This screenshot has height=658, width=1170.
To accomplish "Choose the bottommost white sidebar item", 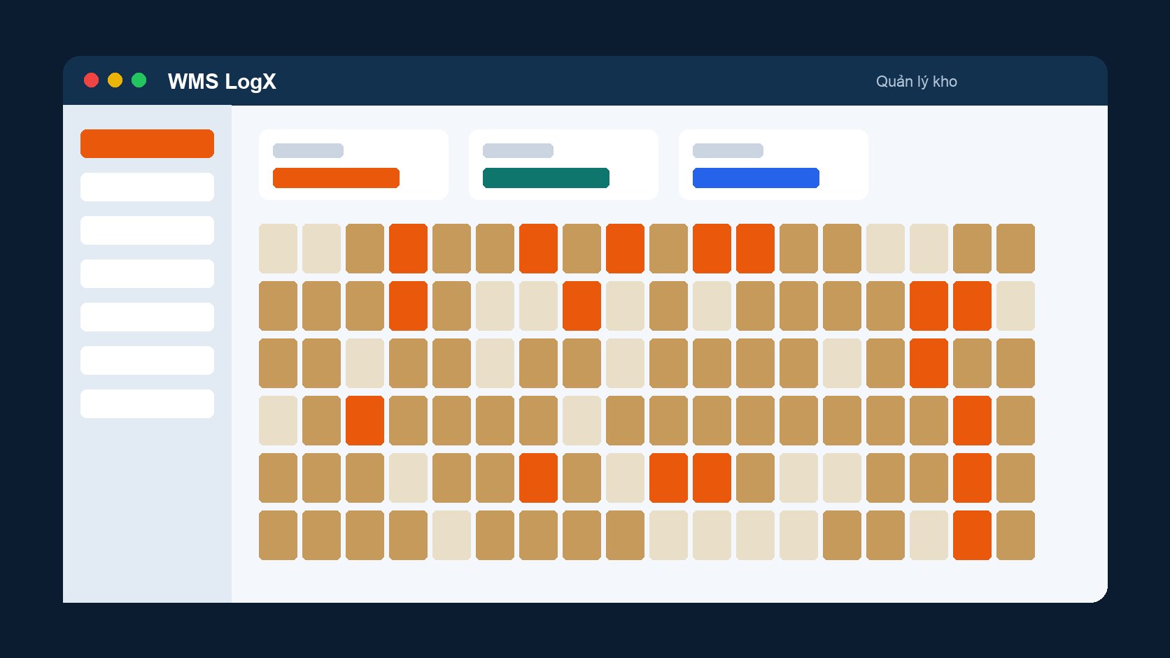I will 147,403.
